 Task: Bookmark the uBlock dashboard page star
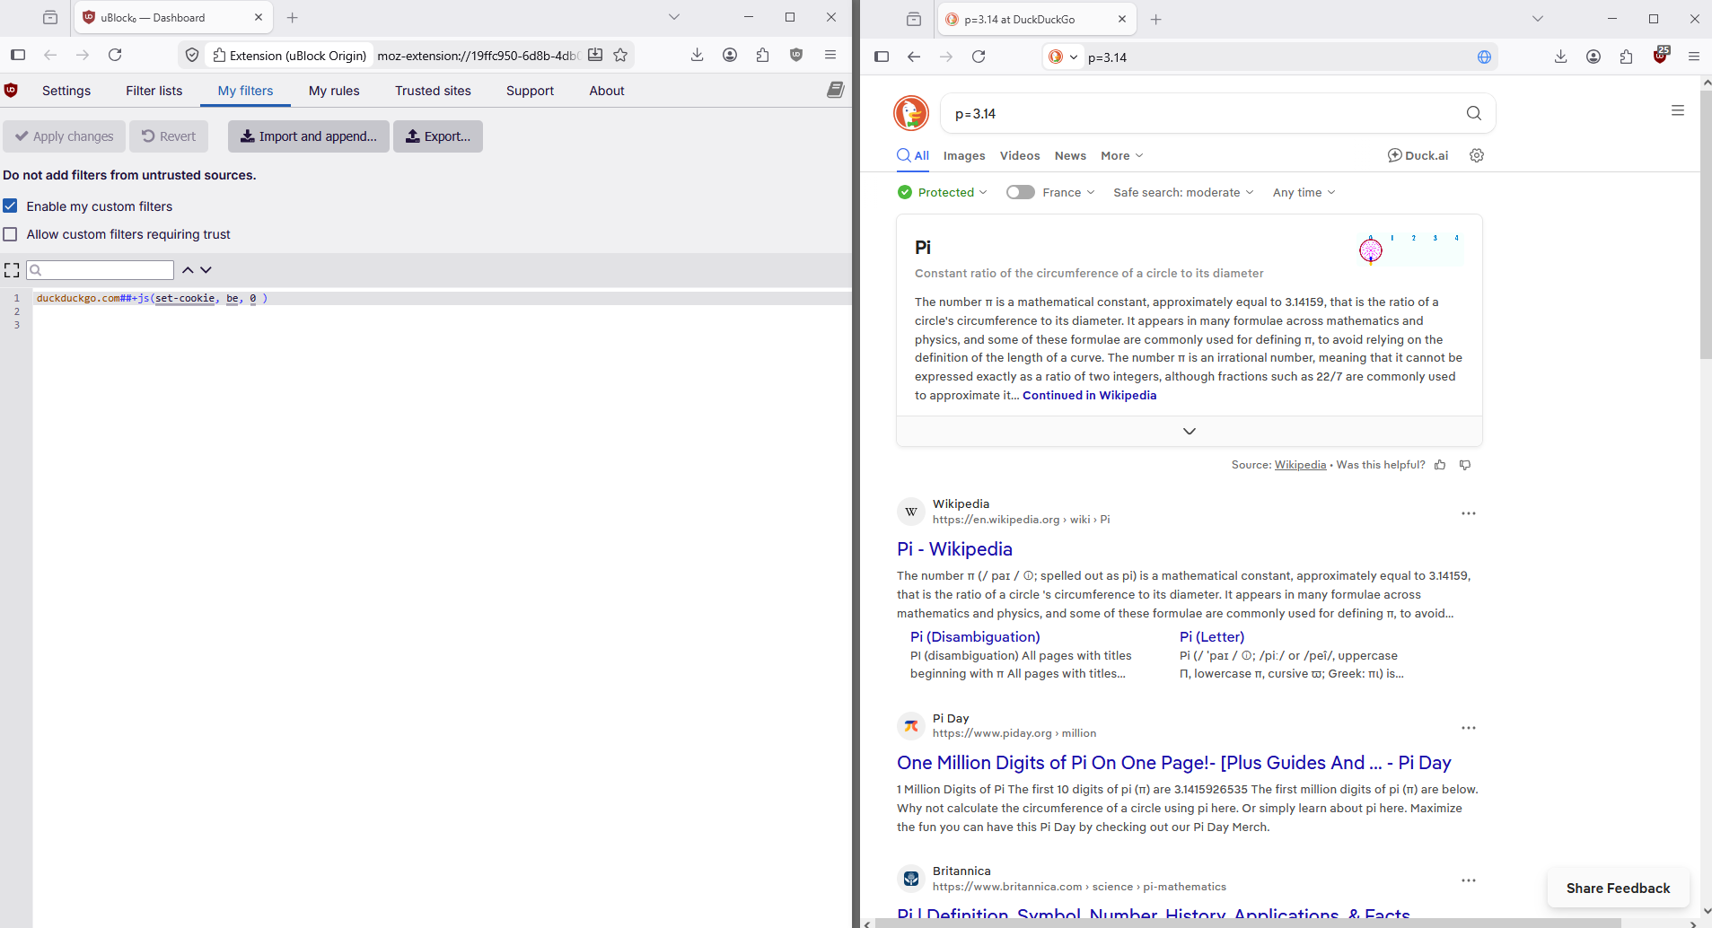coord(620,55)
